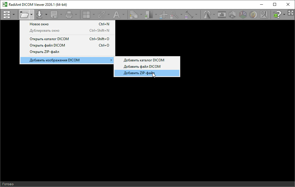Select 'Открыть файл DICOM' menu entry
The height and width of the screenshot is (187, 295).
pos(68,45)
